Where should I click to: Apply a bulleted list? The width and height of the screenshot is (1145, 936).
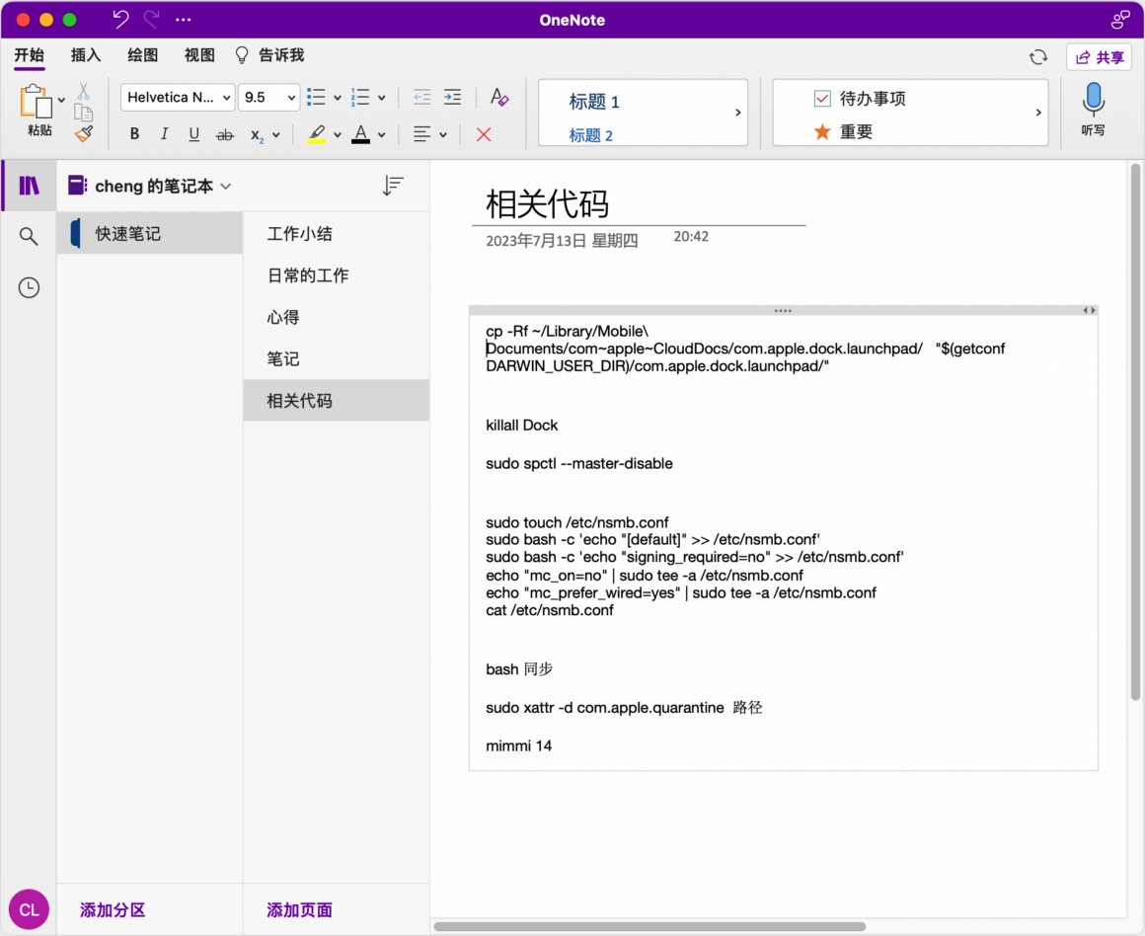(316, 97)
